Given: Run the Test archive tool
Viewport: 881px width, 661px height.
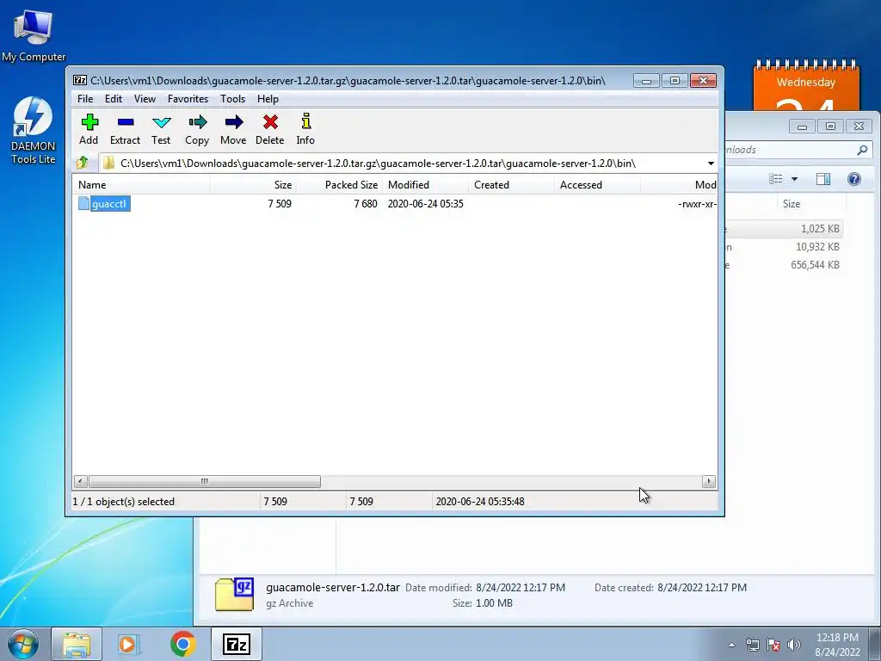Looking at the screenshot, I should click(x=161, y=129).
